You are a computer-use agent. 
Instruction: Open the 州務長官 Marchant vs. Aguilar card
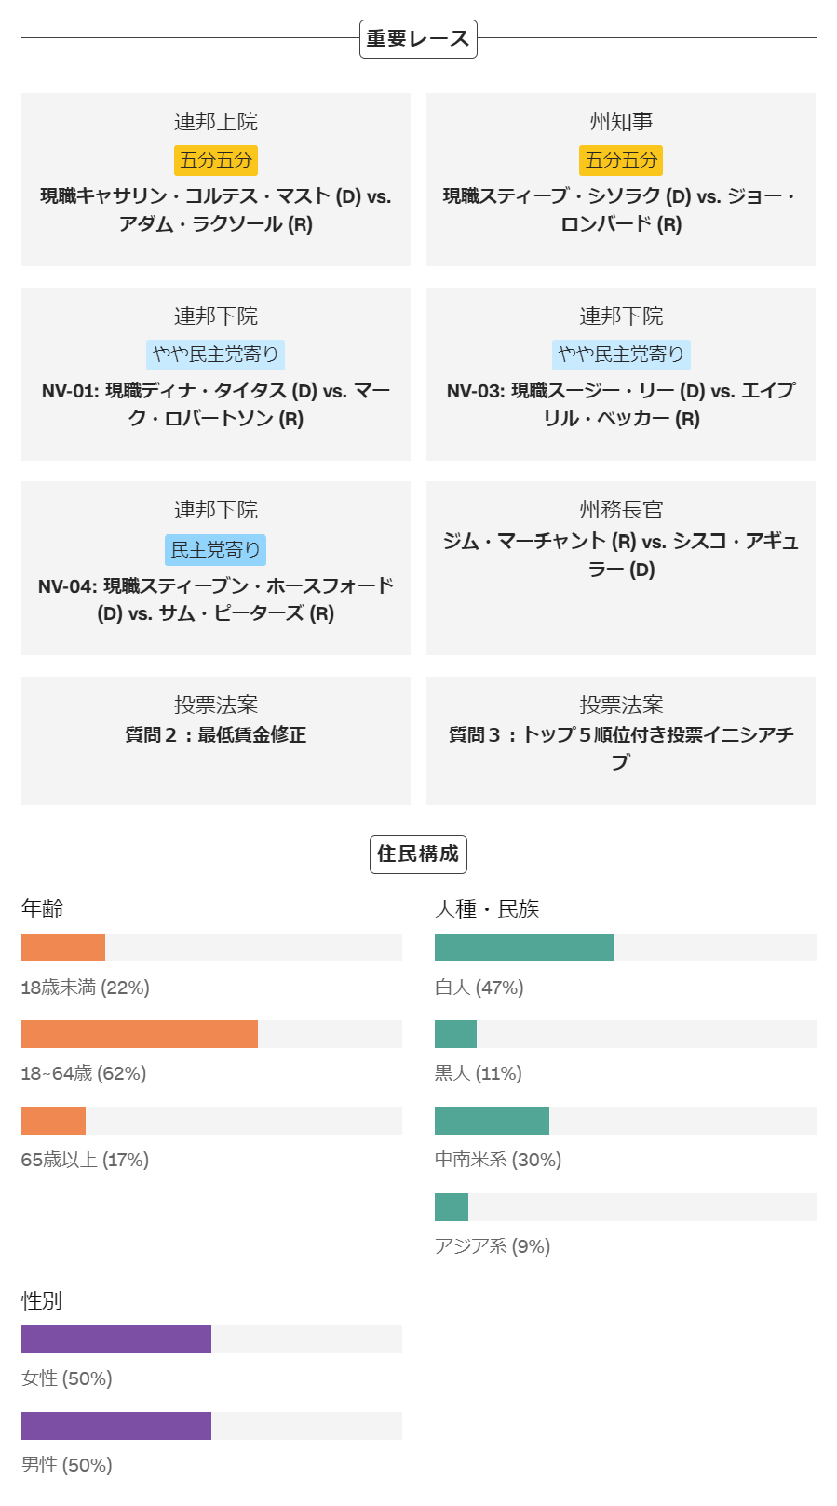click(621, 568)
